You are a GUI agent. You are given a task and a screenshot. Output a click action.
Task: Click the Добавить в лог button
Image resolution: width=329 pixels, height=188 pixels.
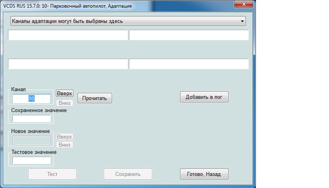coord(204,97)
